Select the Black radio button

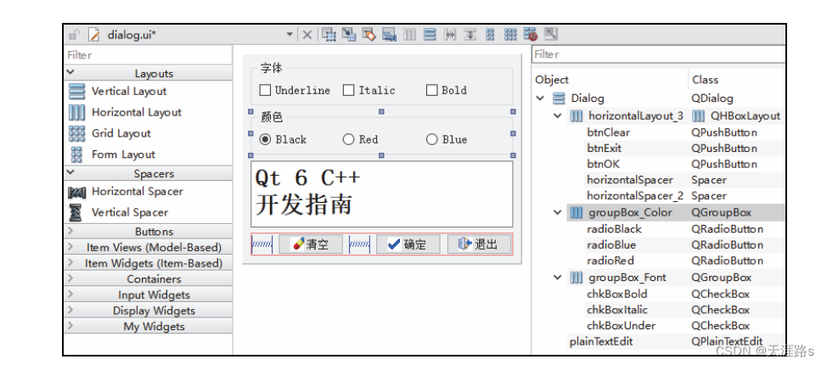click(x=265, y=139)
